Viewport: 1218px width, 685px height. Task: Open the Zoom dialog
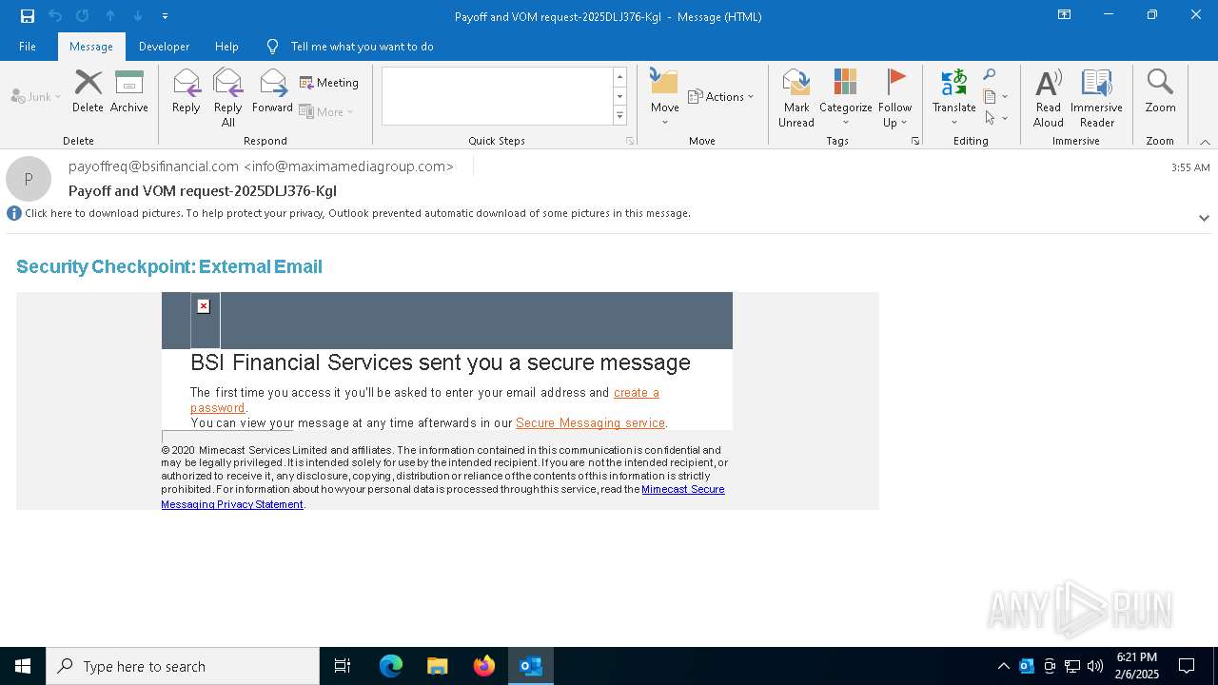tap(1161, 92)
